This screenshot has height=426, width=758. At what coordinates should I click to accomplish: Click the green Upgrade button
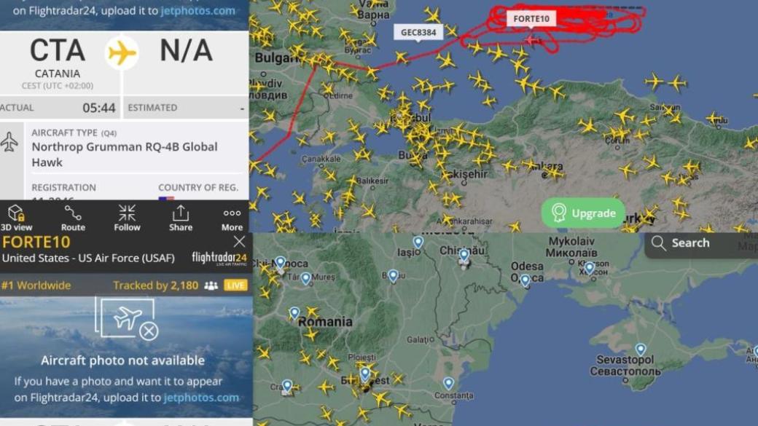[584, 213]
